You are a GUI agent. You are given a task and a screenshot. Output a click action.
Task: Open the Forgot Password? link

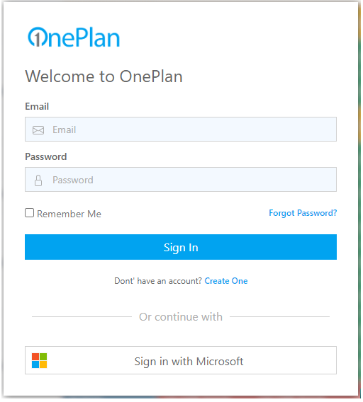[303, 213]
